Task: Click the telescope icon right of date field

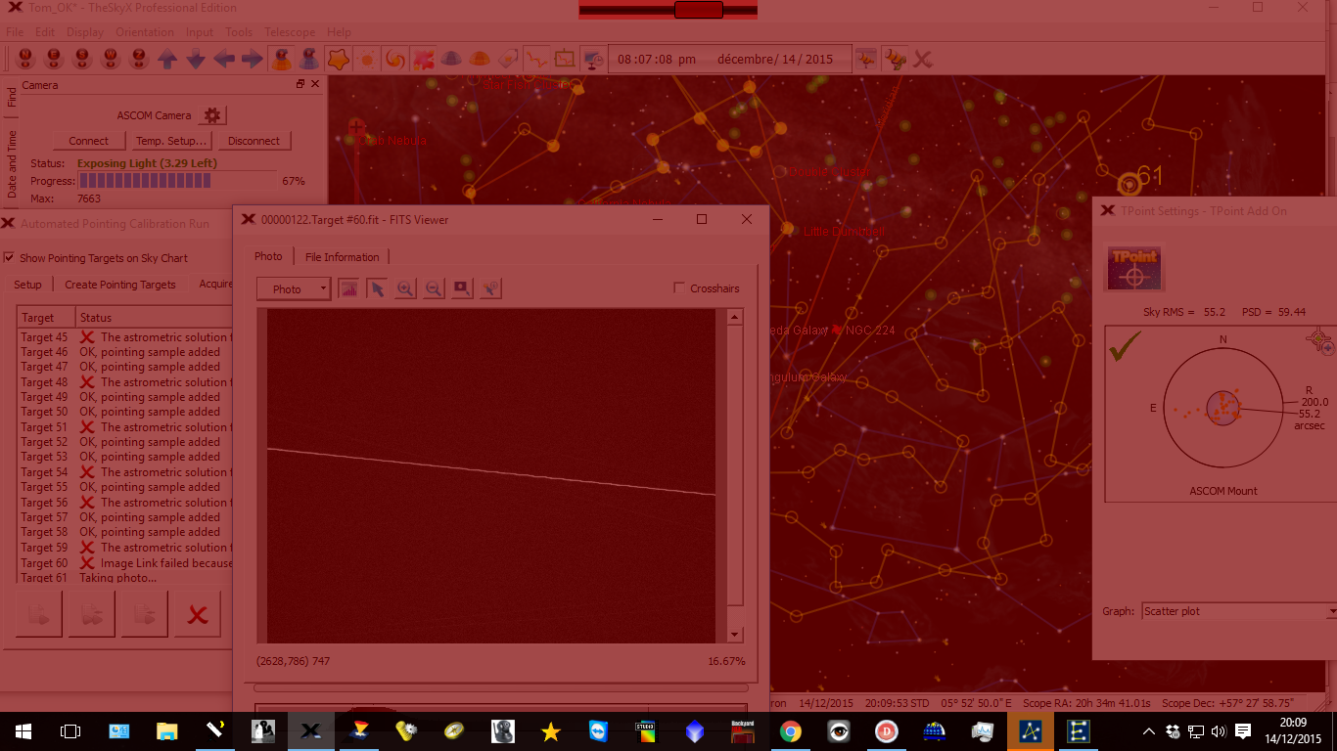Action: pos(865,59)
